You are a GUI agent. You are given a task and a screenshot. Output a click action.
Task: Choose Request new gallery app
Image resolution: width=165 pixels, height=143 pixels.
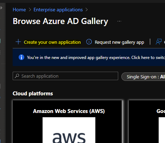point(119,42)
